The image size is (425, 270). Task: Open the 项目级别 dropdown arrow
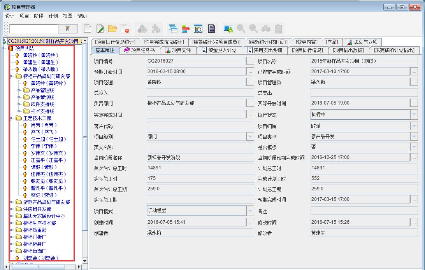250,137
